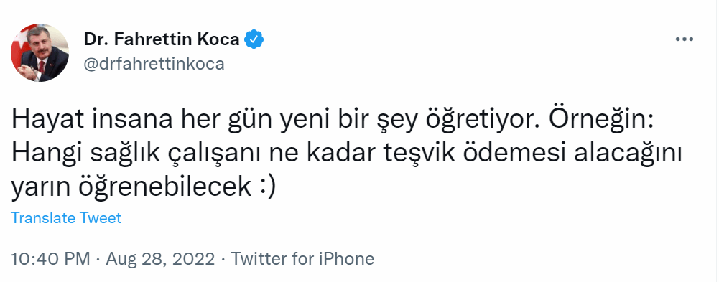Open Dr. Fahrettin Koca's profile picture

point(40,52)
